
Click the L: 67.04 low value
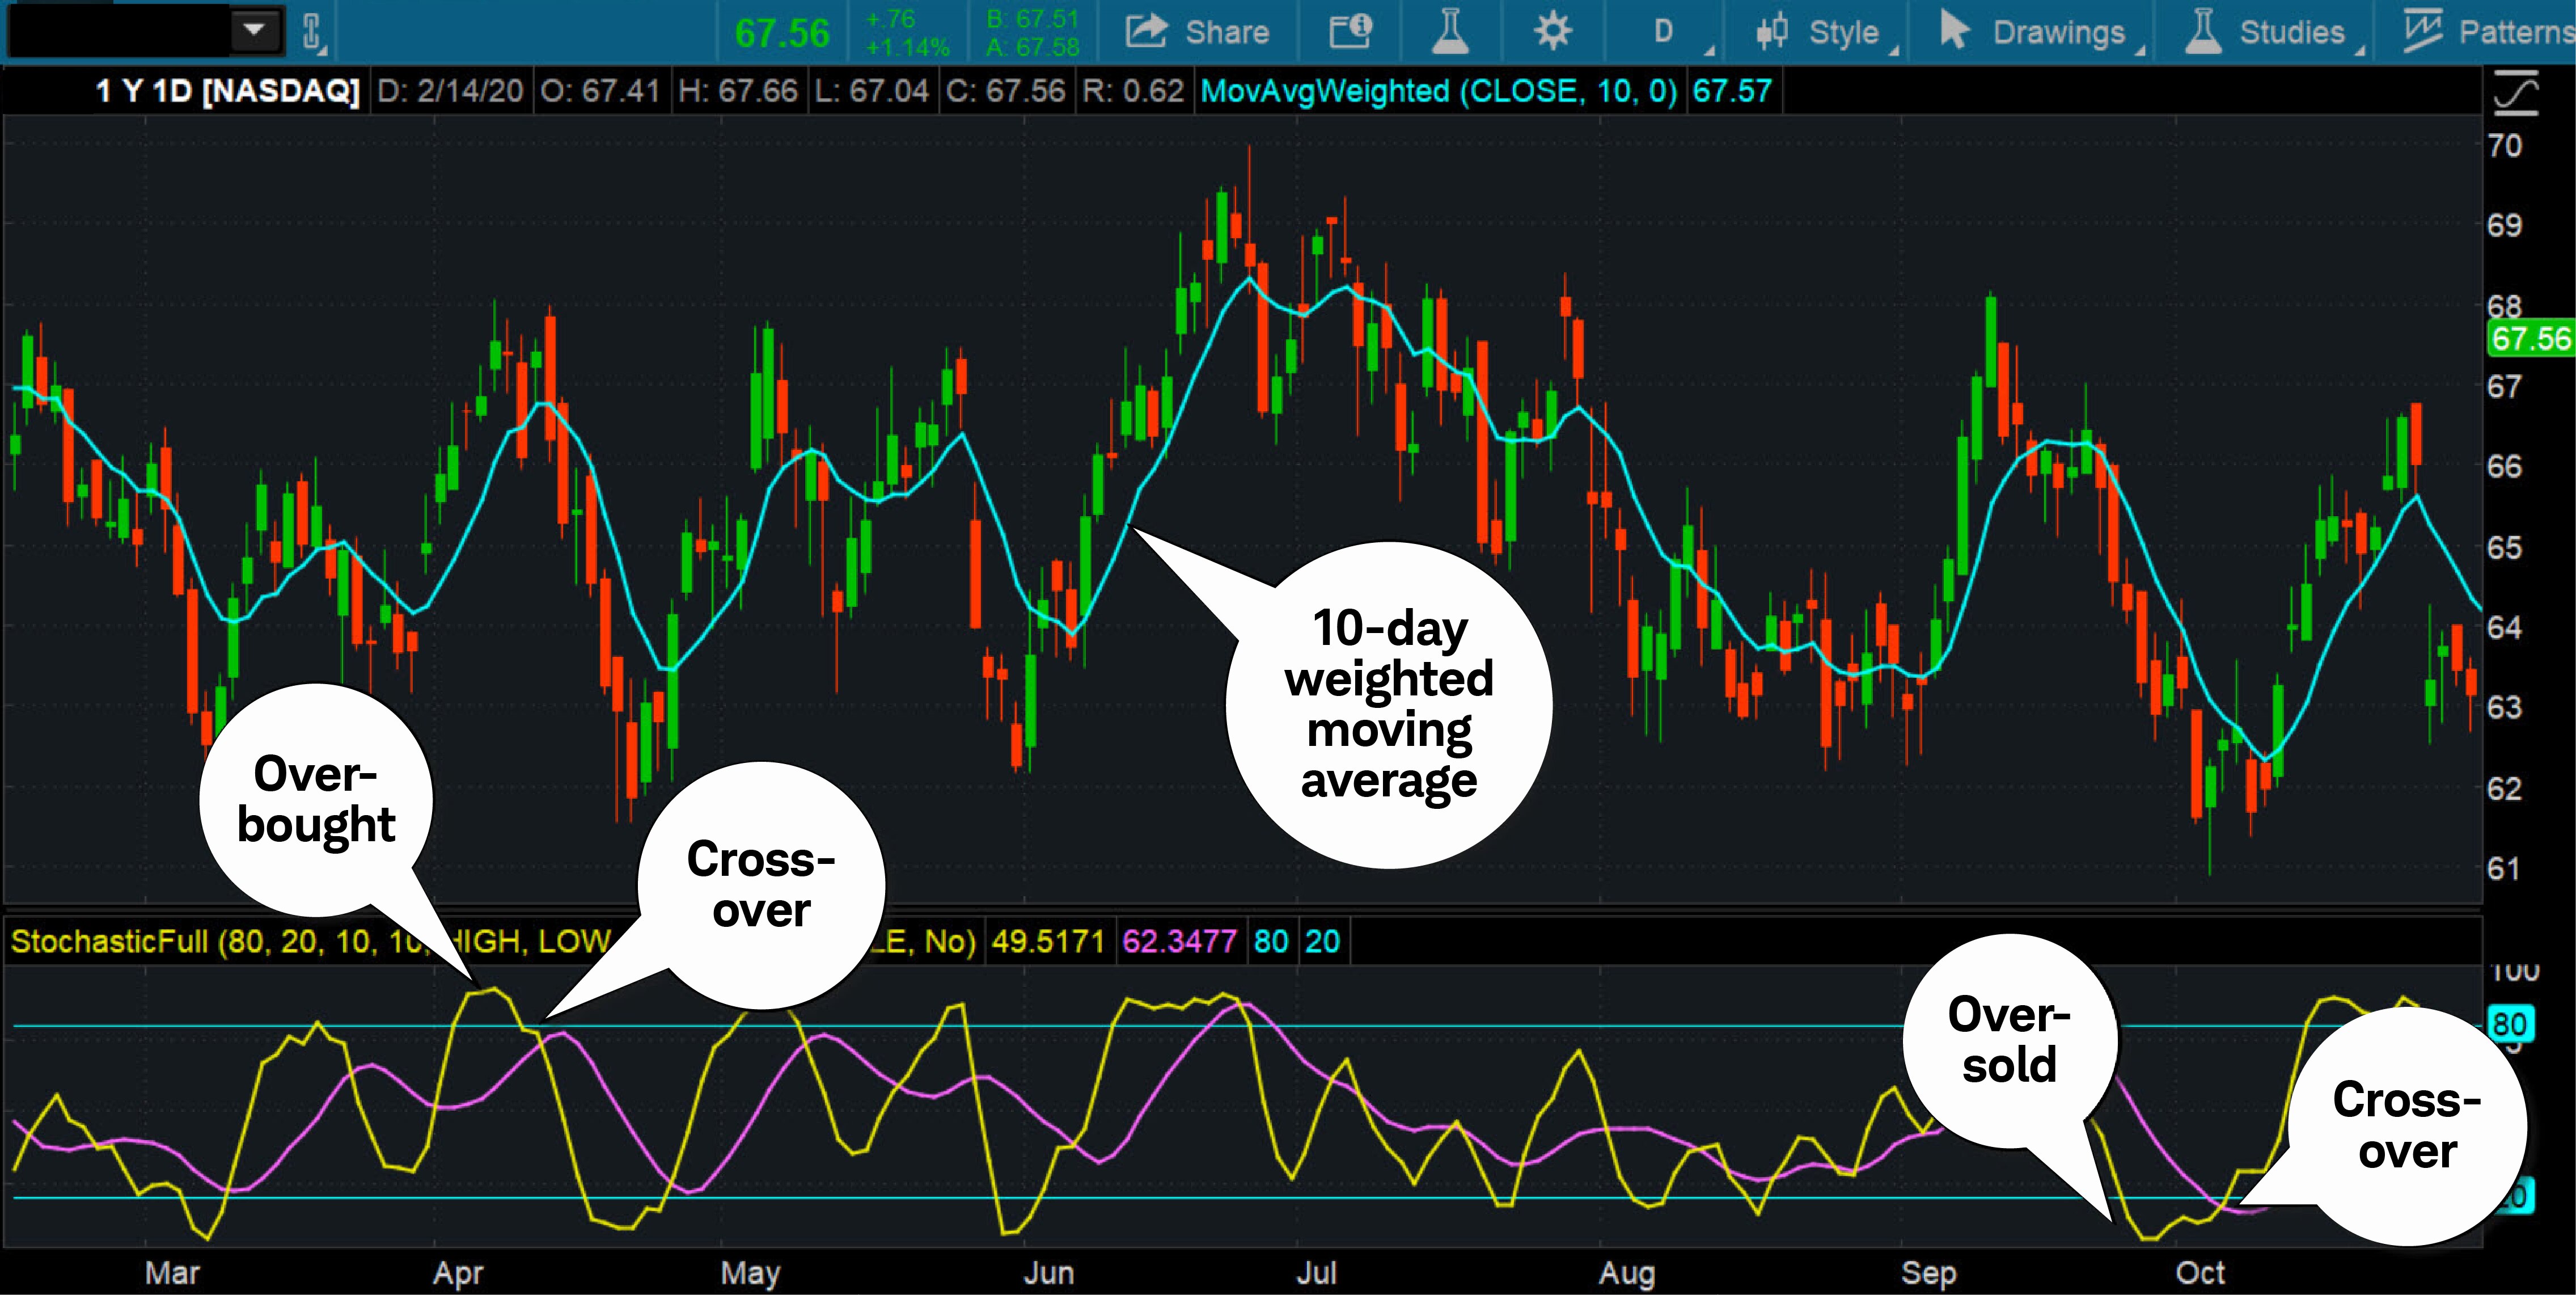tap(872, 91)
